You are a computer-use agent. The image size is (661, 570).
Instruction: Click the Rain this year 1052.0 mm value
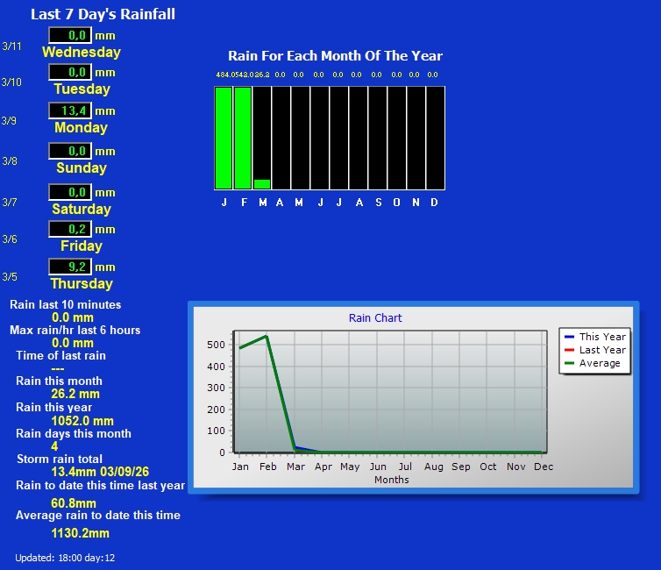75,421
